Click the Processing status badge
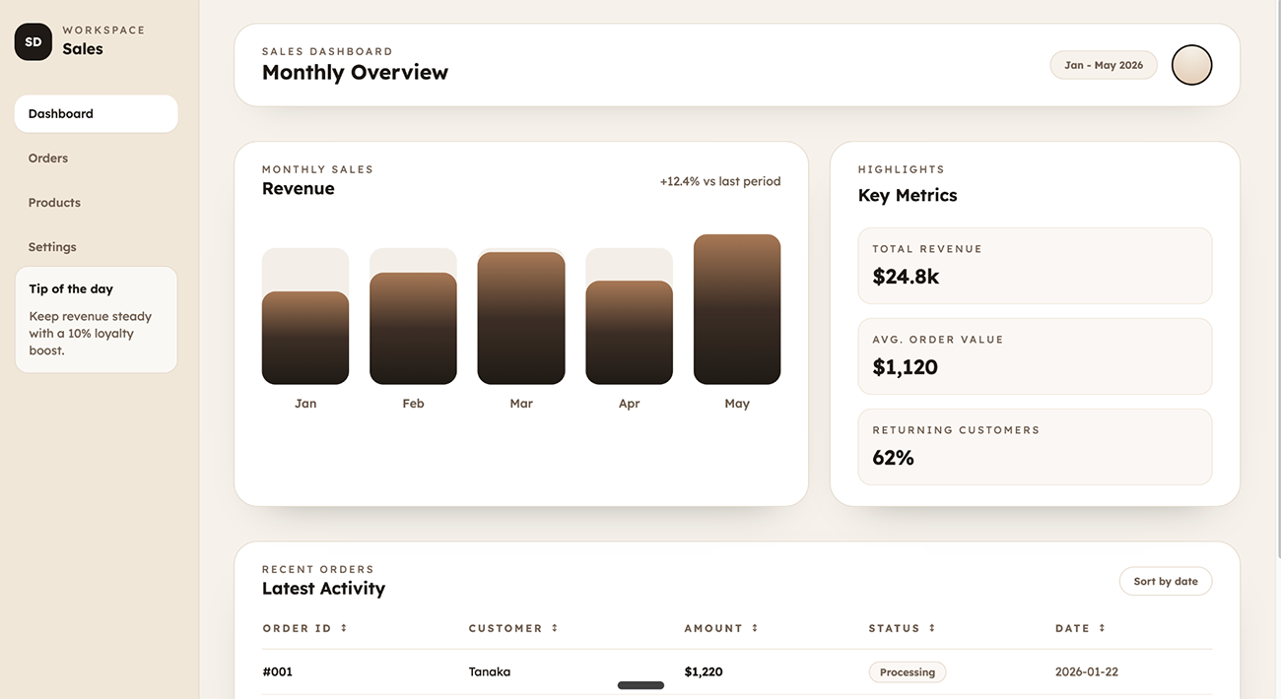Image resolution: width=1281 pixels, height=699 pixels. coord(907,672)
